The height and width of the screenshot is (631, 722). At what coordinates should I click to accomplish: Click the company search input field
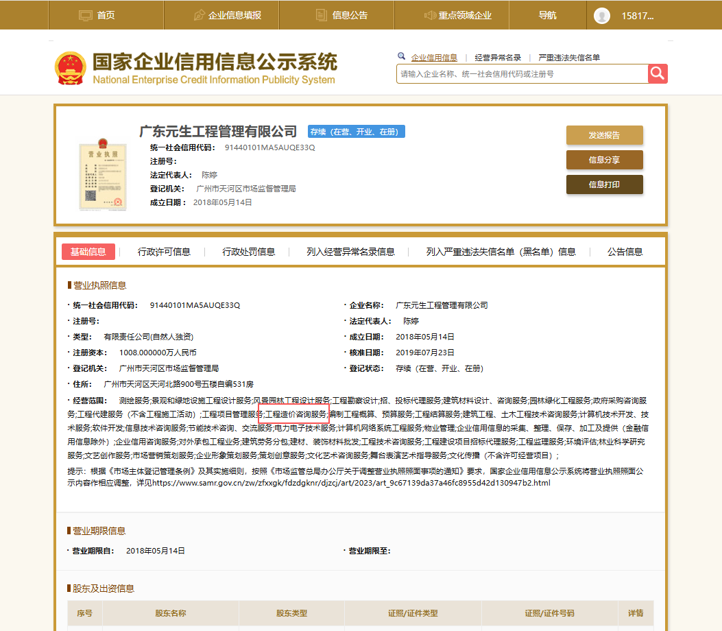[518, 73]
